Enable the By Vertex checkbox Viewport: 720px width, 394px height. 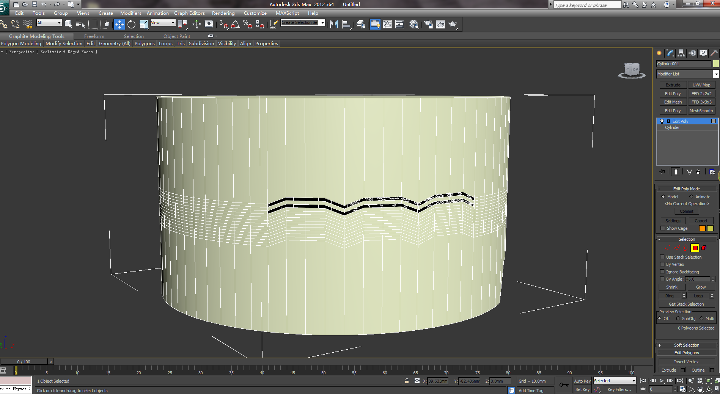pyautogui.click(x=662, y=264)
